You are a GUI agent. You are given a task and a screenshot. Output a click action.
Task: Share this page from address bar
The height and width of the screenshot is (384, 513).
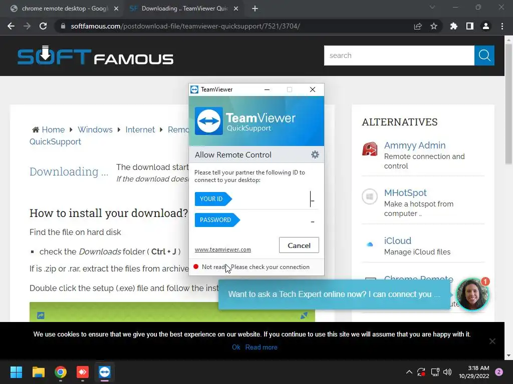(418, 26)
